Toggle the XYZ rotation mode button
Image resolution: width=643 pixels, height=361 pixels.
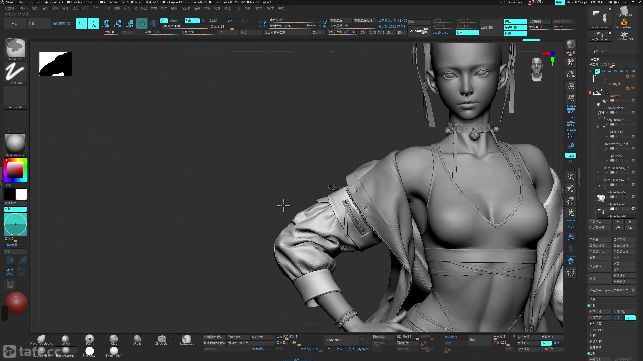click(x=571, y=156)
